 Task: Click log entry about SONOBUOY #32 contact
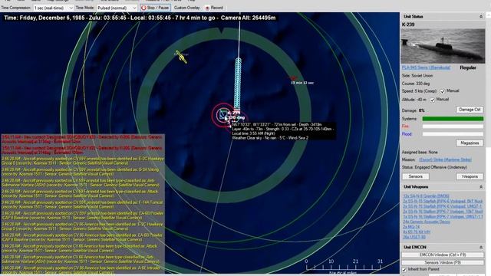[82, 150]
